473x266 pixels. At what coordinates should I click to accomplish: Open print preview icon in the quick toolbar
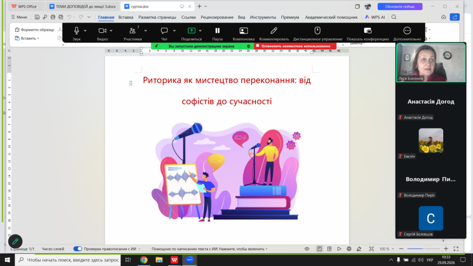[61, 17]
